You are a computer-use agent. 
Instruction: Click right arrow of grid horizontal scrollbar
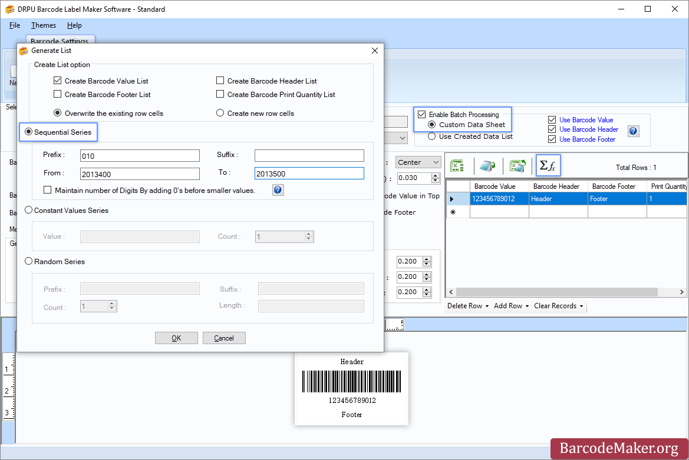click(681, 292)
